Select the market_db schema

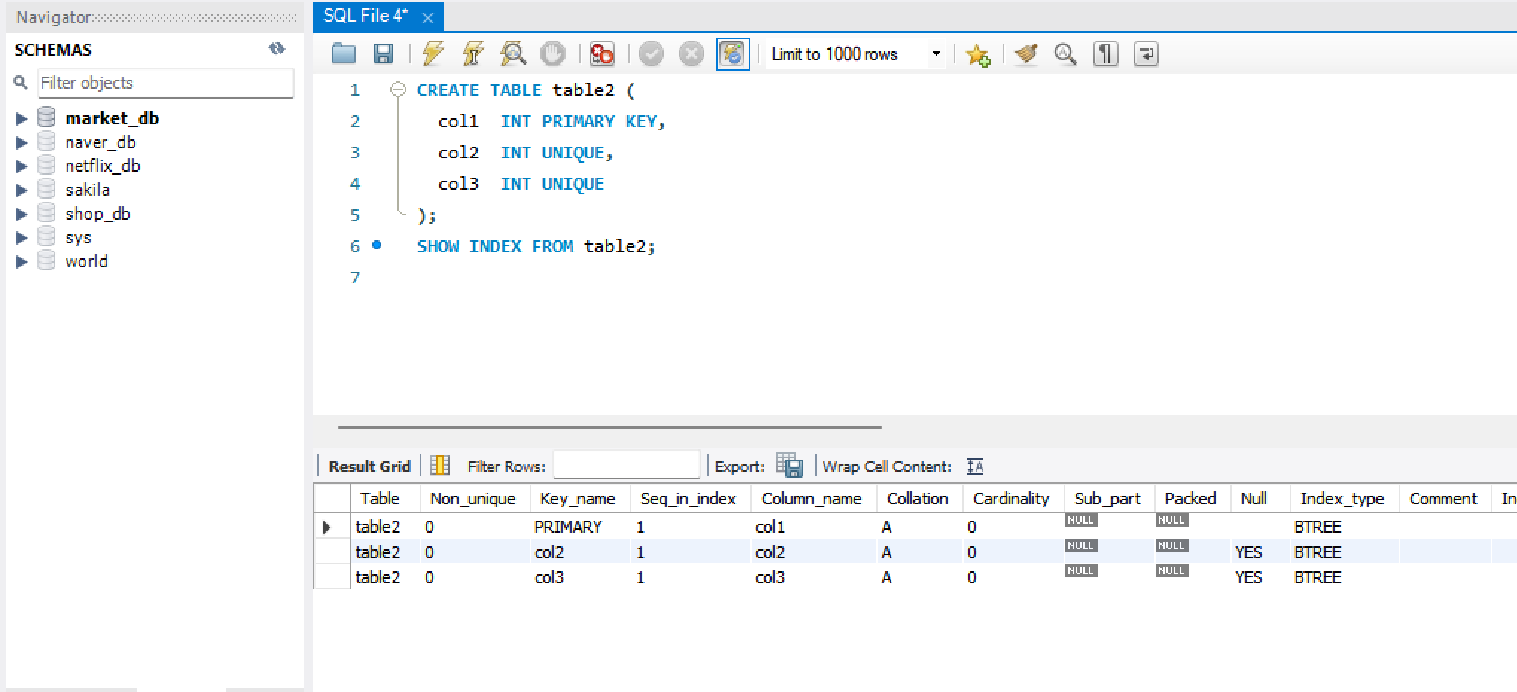[112, 118]
